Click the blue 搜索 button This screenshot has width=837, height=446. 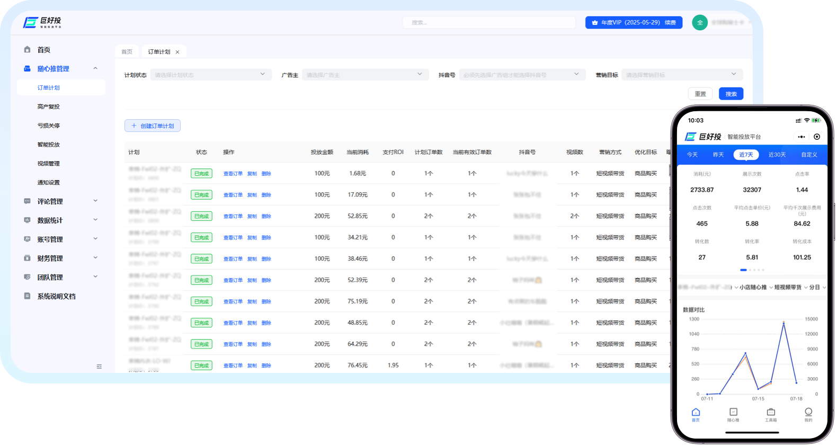(731, 94)
